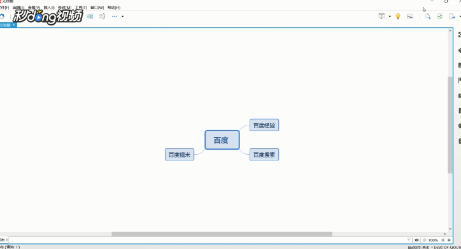Click the green bracket summary toolbar icon

click(x=102, y=17)
